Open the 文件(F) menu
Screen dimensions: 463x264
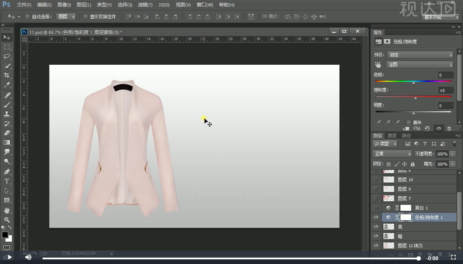click(24, 5)
